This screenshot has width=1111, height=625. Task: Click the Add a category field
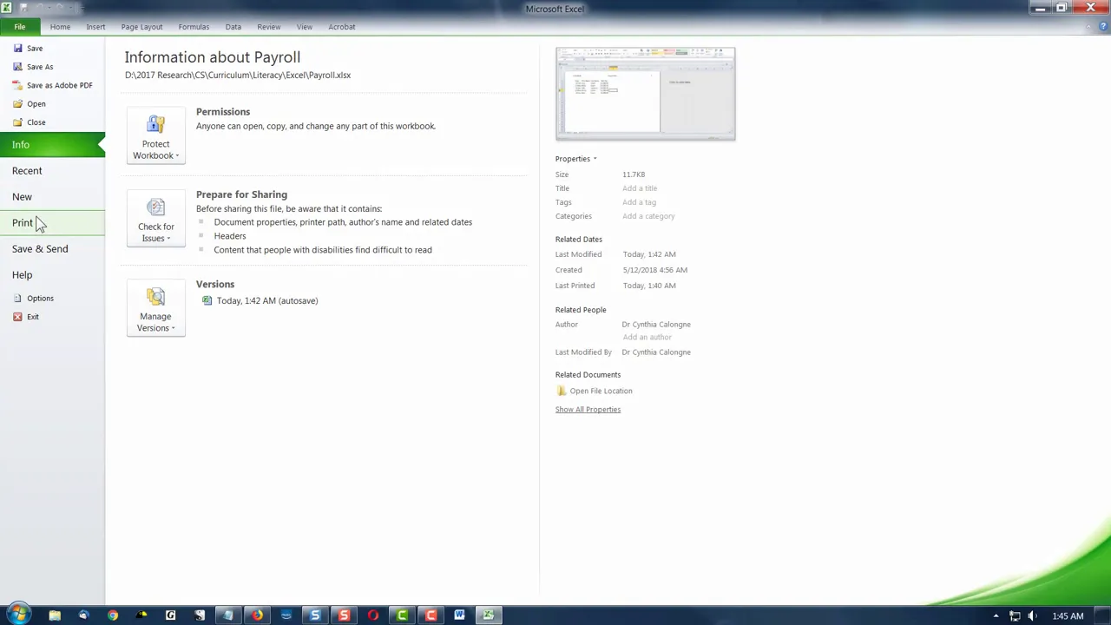click(x=648, y=216)
